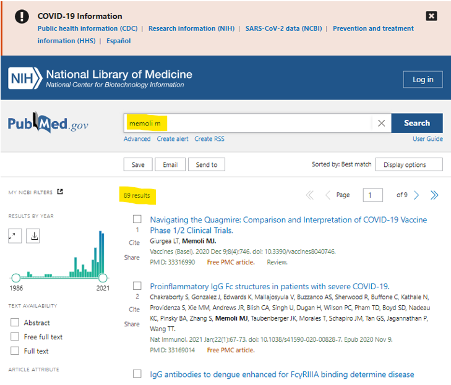The width and height of the screenshot is (451, 385).
Task: Open the NIH logo link
Action: coord(25,78)
